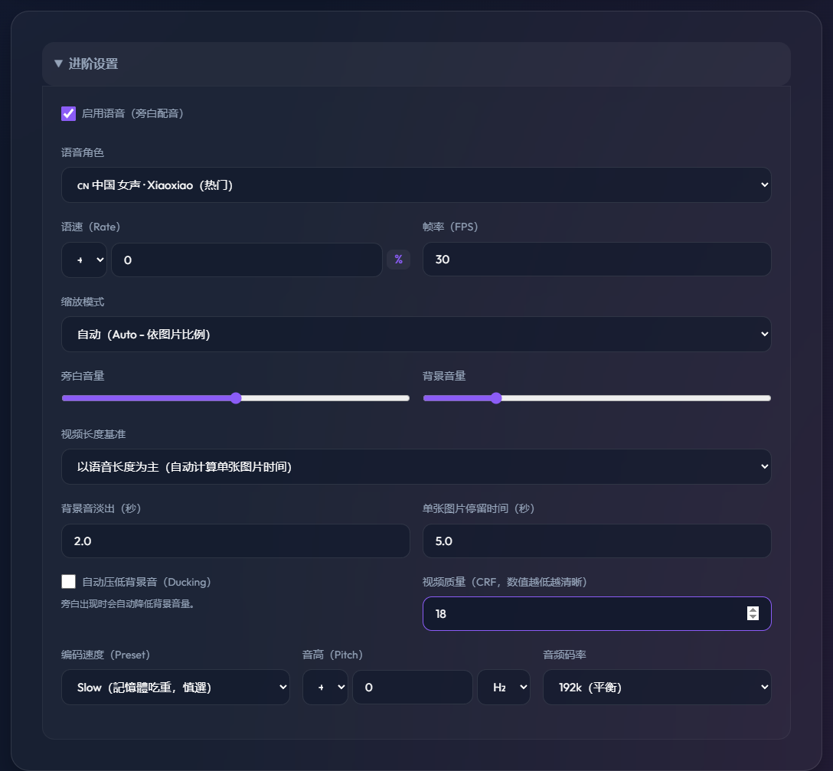This screenshot has height=771, width=833.
Task: Open the Pitch Hz unit dropdown
Action: [504, 687]
